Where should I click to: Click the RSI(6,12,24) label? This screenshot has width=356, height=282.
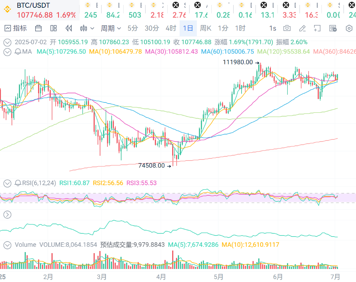coord(39,183)
